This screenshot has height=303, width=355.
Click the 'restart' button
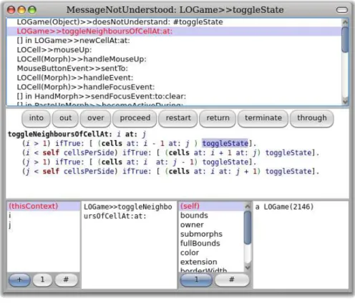[x=178, y=118]
